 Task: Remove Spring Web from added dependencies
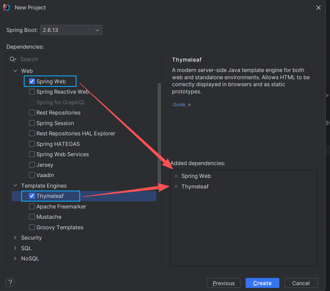pyautogui.click(x=176, y=176)
